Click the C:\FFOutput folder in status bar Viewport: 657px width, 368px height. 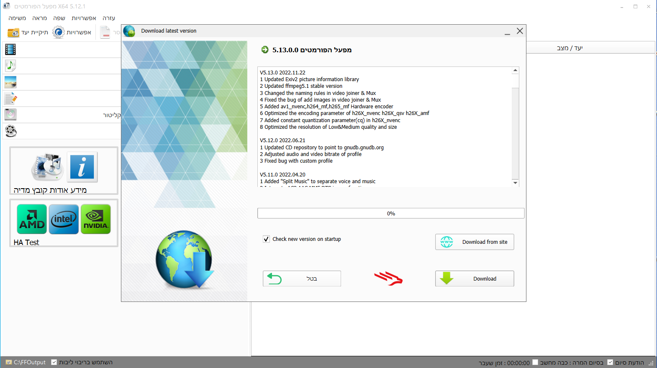(26, 362)
